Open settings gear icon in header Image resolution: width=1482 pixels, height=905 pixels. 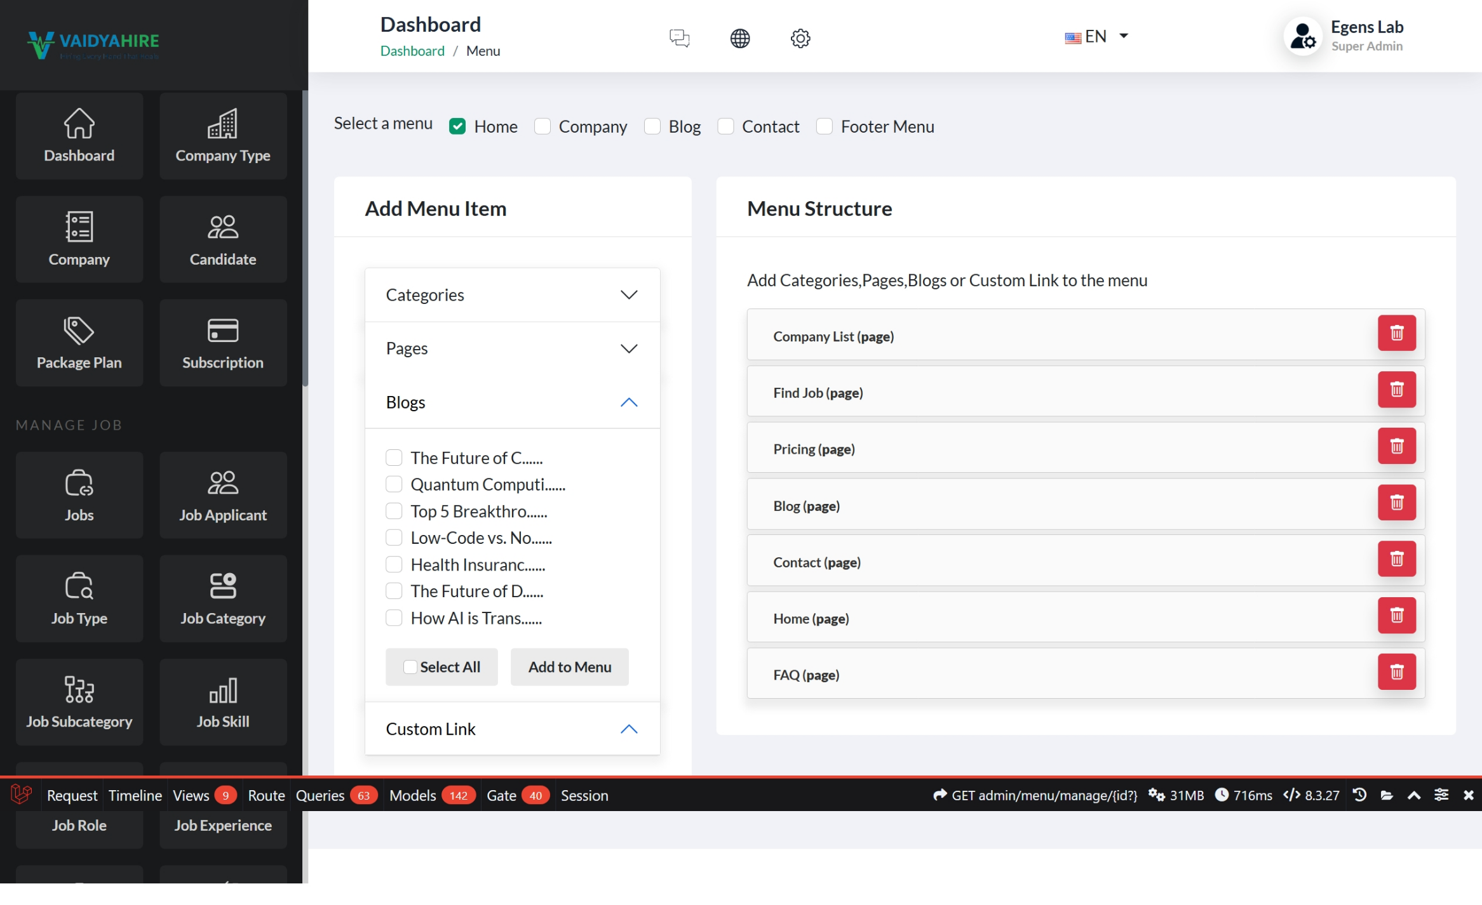[800, 38]
